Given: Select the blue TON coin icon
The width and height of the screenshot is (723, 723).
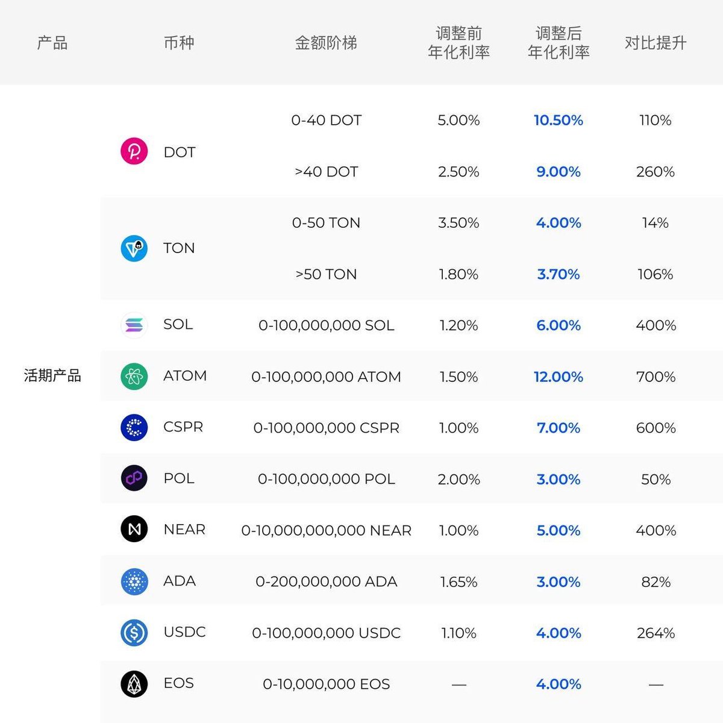Looking at the screenshot, I should pos(134,248).
